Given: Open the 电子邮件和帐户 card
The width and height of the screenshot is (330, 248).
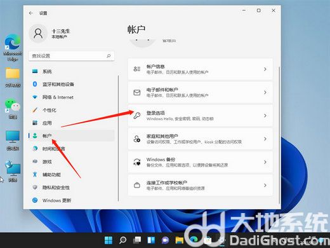Looking at the screenshot, I should [x=200, y=92].
